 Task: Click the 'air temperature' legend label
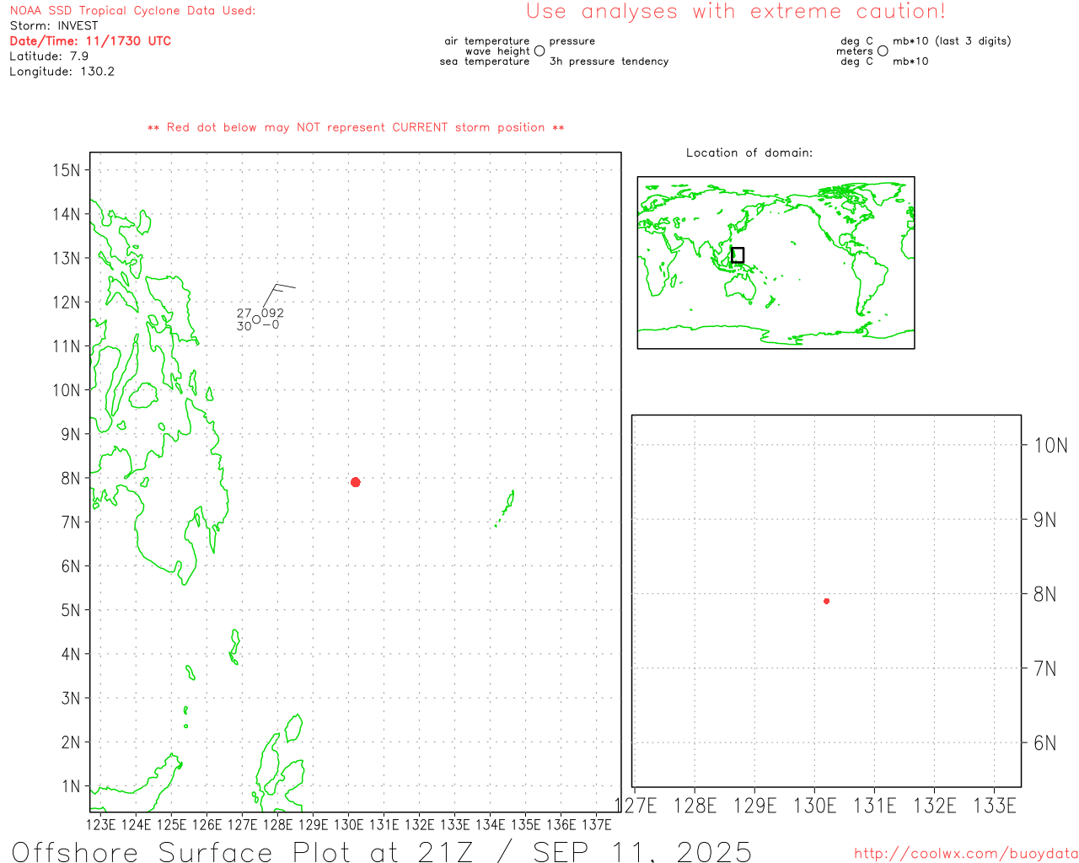click(487, 41)
